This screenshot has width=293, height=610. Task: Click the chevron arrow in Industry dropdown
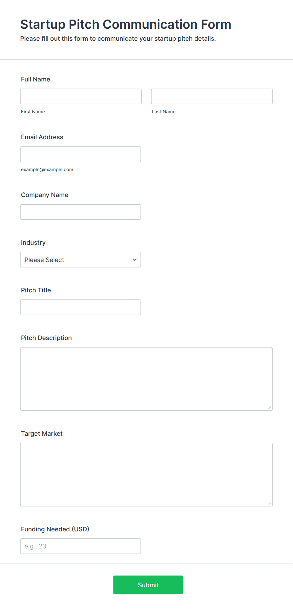click(x=135, y=260)
